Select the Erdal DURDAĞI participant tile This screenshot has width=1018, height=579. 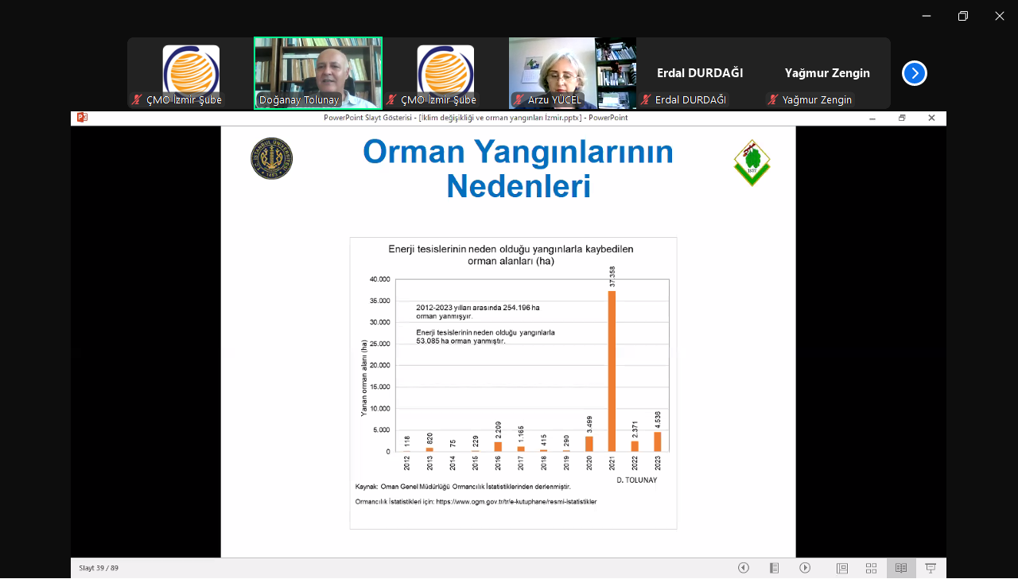[699, 73]
